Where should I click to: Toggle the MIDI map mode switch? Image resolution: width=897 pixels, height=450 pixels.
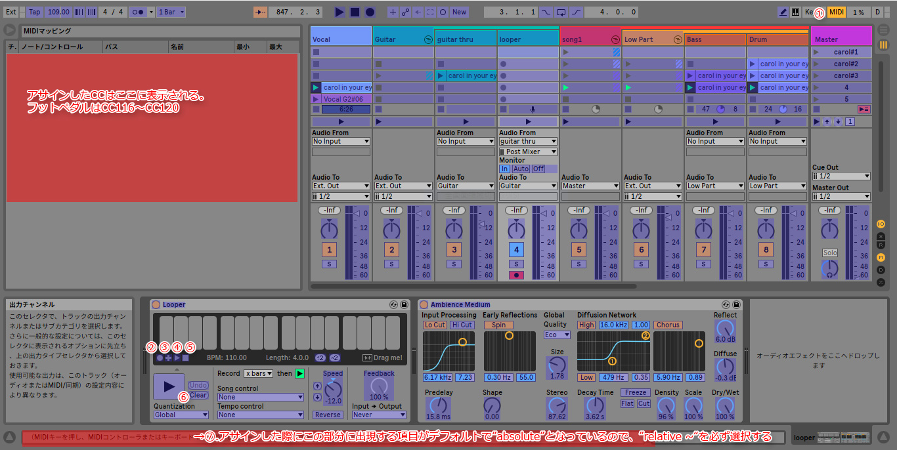pyautogui.click(x=836, y=12)
